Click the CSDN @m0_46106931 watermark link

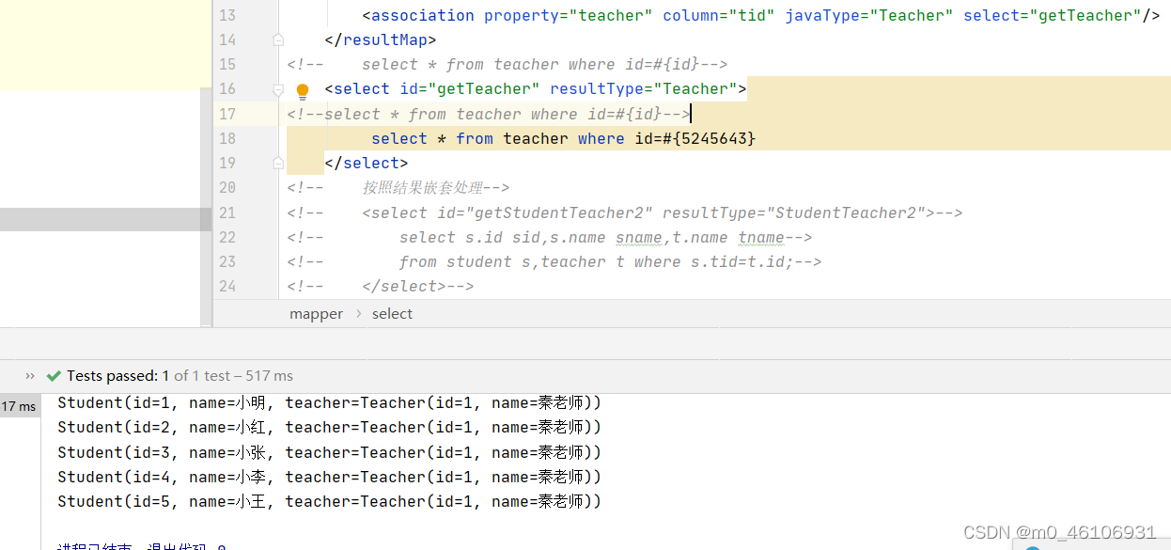click(1060, 531)
